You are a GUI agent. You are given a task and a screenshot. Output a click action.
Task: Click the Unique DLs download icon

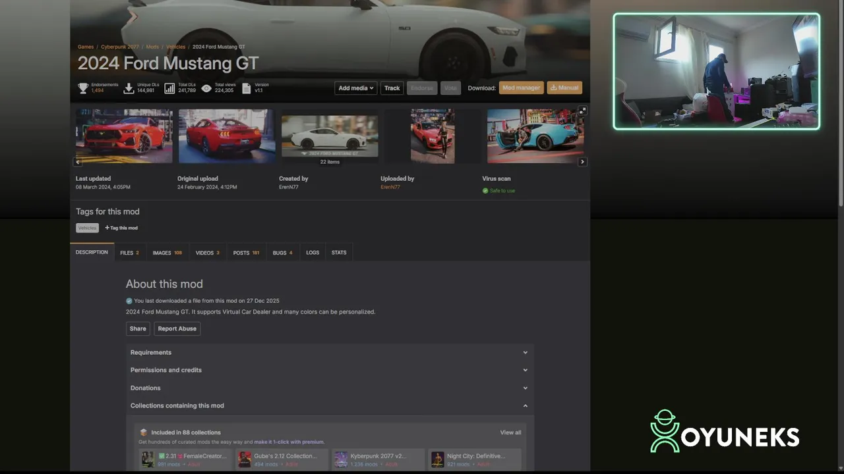[x=129, y=88]
